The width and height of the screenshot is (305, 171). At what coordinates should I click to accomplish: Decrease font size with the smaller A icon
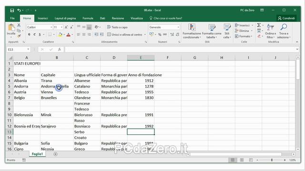[71, 28]
